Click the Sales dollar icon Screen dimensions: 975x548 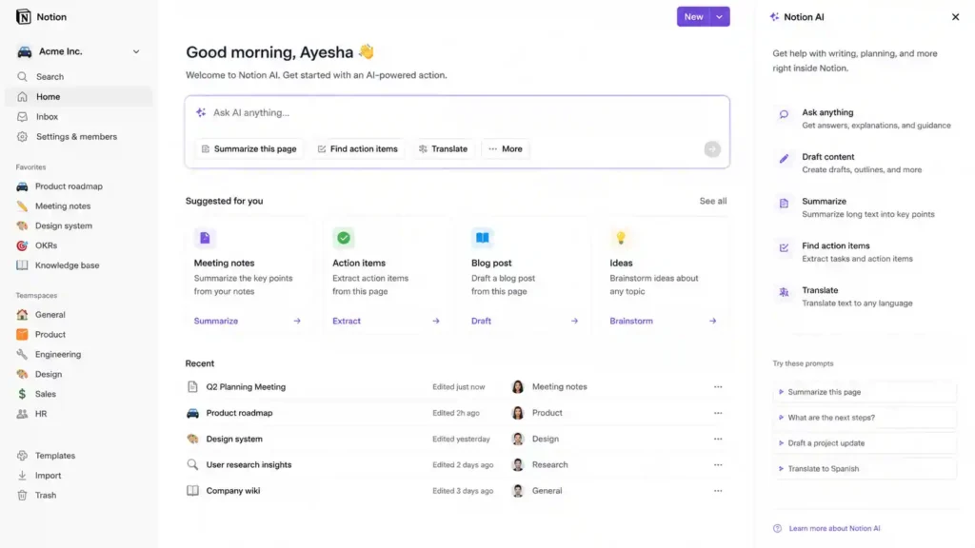[x=23, y=394]
